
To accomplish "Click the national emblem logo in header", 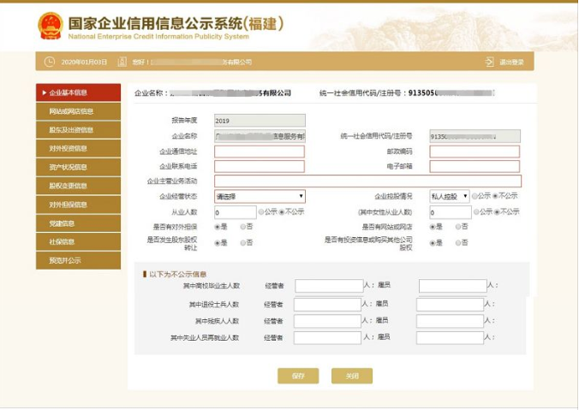I will pos(51,26).
